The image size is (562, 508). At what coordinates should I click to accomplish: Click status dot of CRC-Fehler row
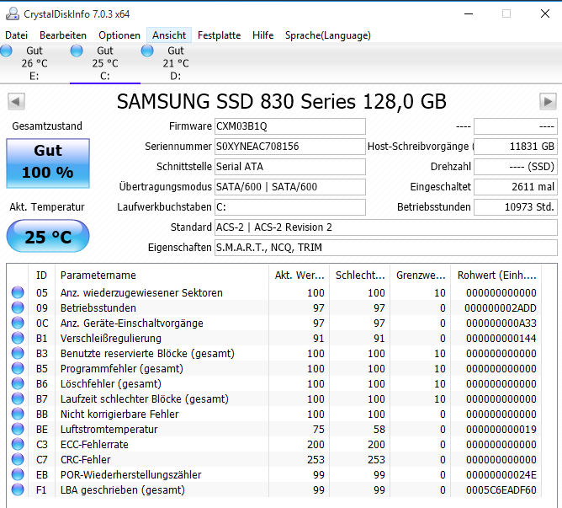tap(18, 459)
